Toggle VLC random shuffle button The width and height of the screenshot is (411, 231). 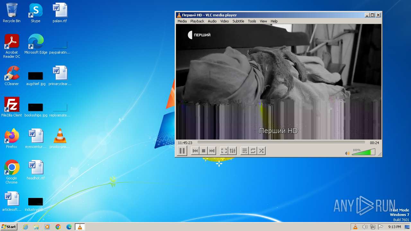[261, 151]
